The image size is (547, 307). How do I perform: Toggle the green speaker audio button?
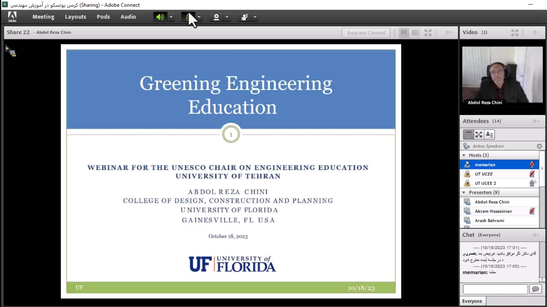coord(160,17)
